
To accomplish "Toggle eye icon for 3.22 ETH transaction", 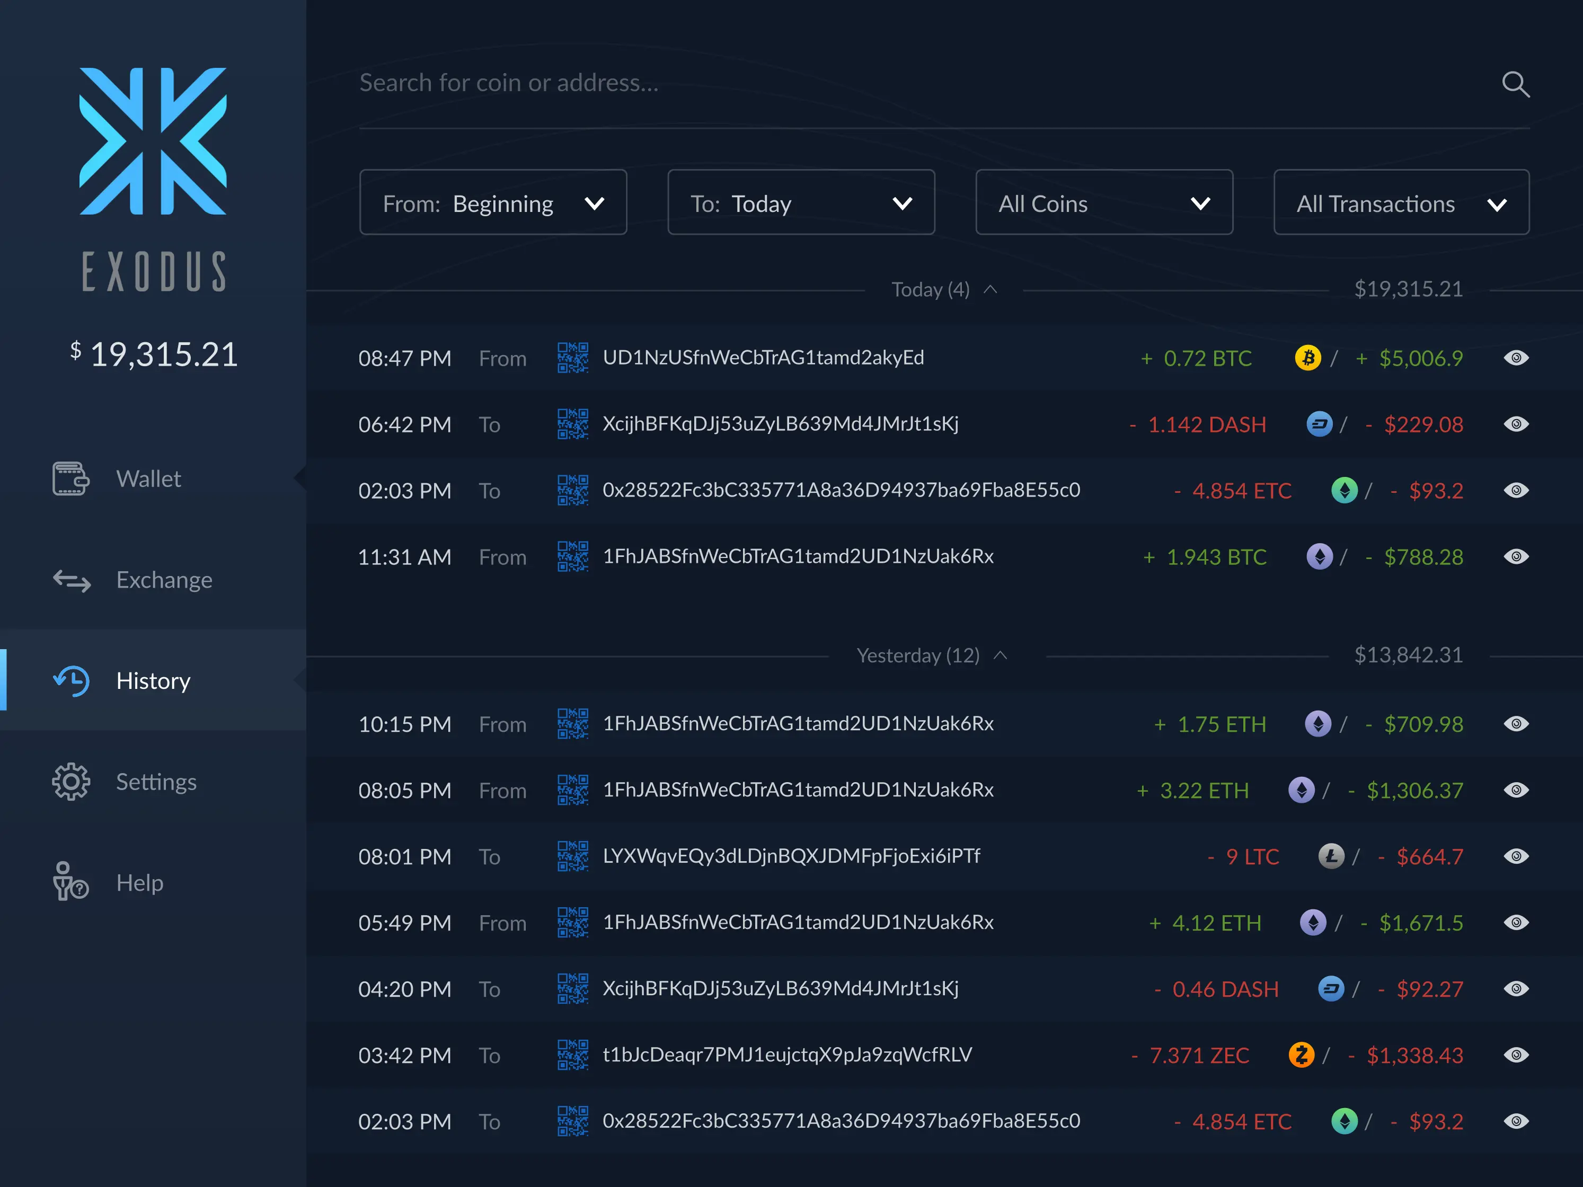I will pos(1516,790).
